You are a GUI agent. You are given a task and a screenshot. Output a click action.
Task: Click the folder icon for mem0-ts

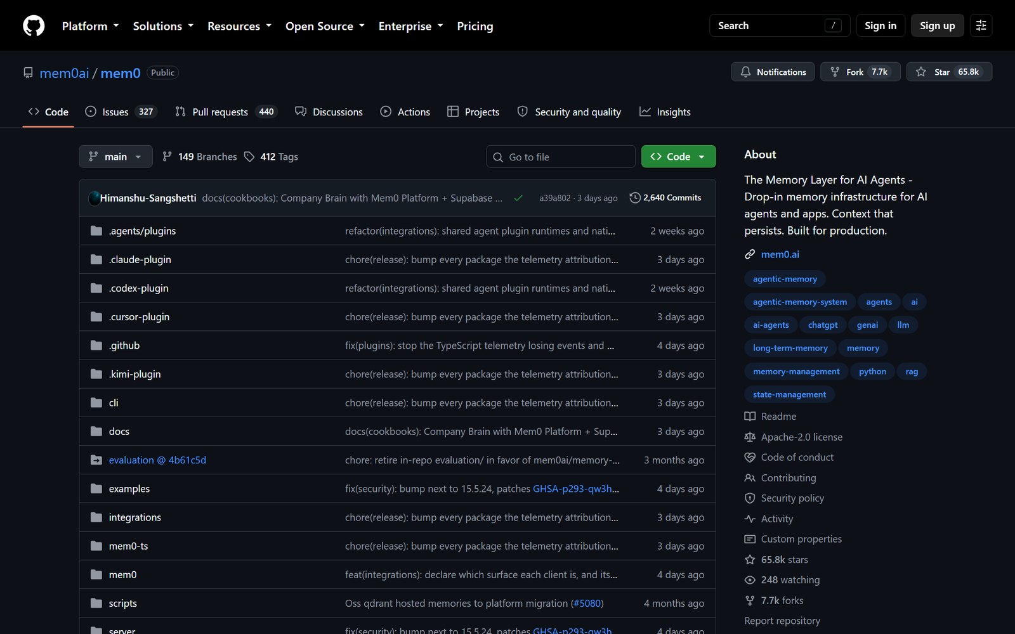(x=96, y=546)
